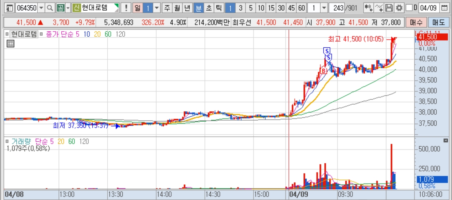
Task: Toggle the 일 day button
Action: 137,7
